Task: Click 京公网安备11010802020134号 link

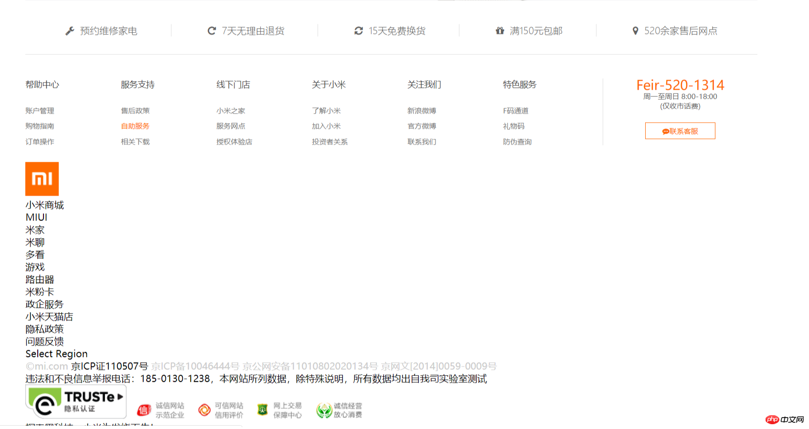Action: pos(310,366)
